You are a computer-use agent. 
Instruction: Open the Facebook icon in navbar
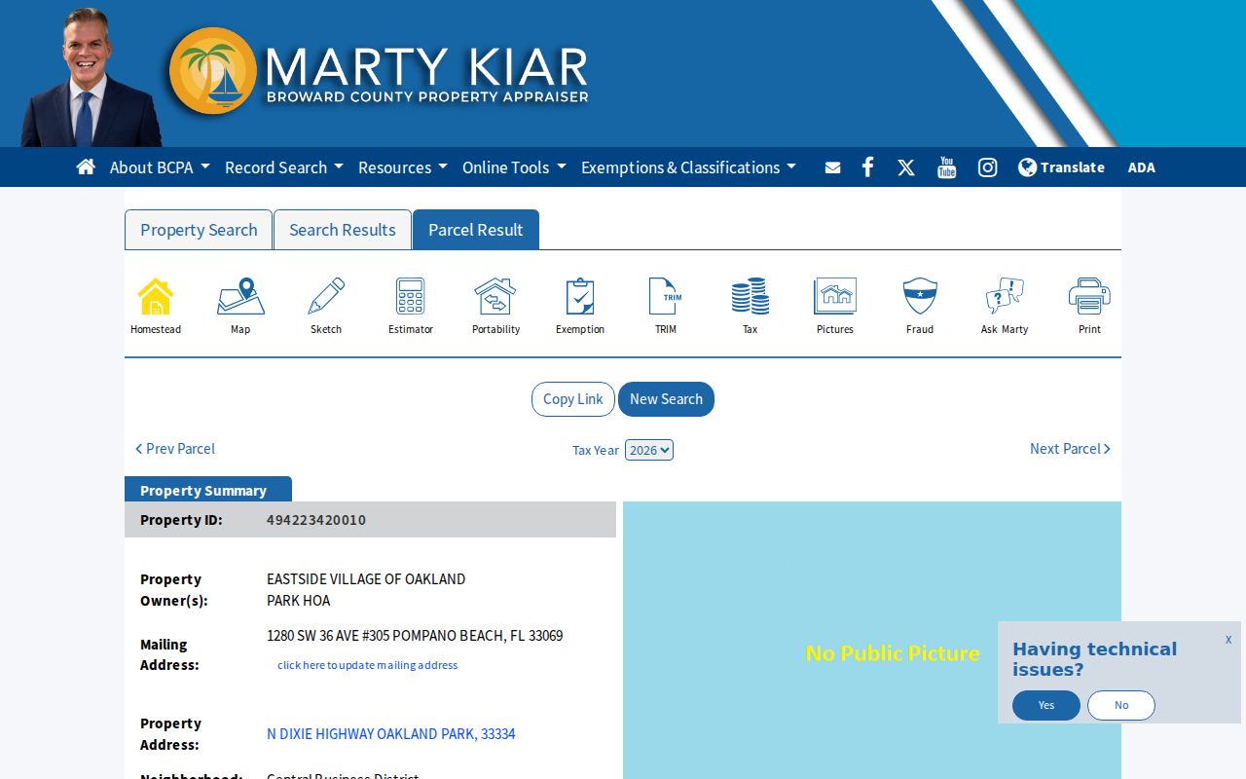click(867, 167)
